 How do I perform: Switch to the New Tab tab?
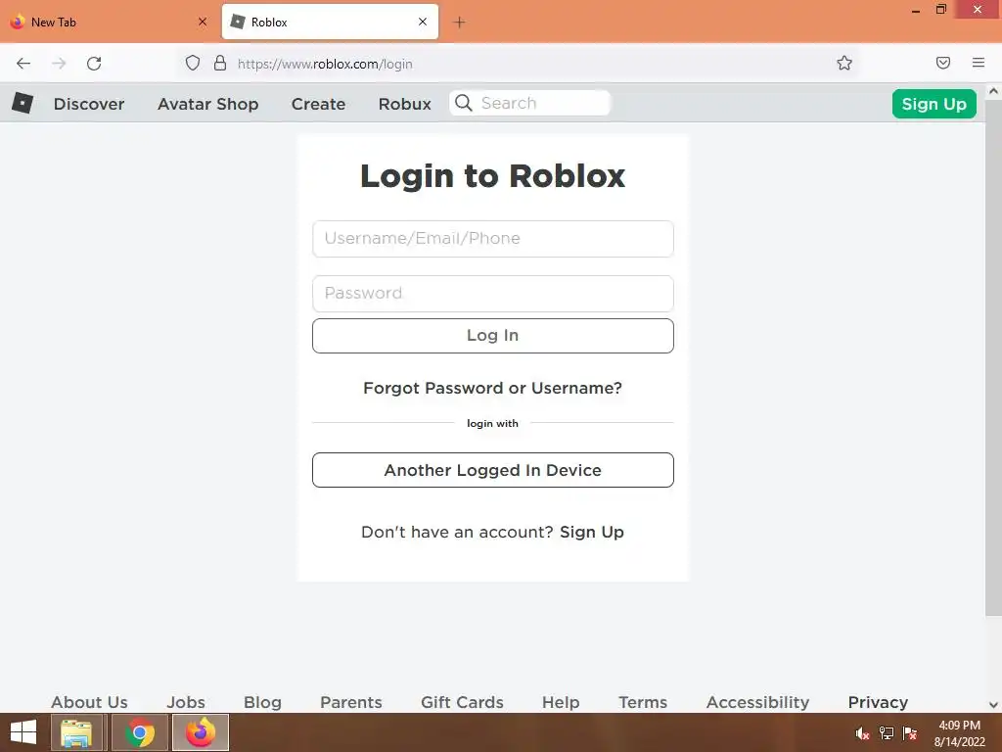[109, 22]
